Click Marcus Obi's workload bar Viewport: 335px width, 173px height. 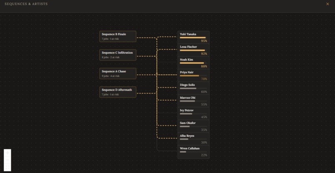point(193,101)
